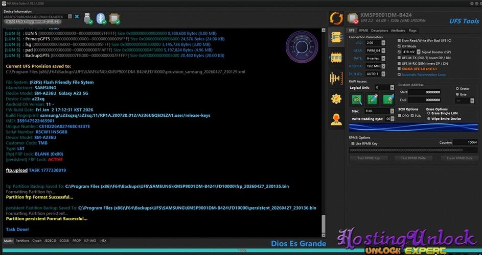The image size is (482, 255).
Task: Select the UFS tab in tools panel
Action: (x=351, y=31)
